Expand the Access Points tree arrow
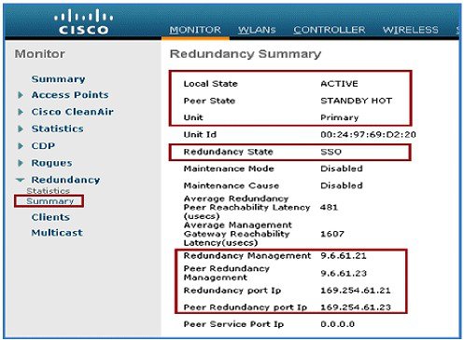464x340 pixels. click(21, 95)
